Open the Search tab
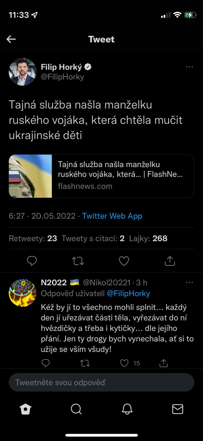The image size is (203, 441). tap(76, 409)
